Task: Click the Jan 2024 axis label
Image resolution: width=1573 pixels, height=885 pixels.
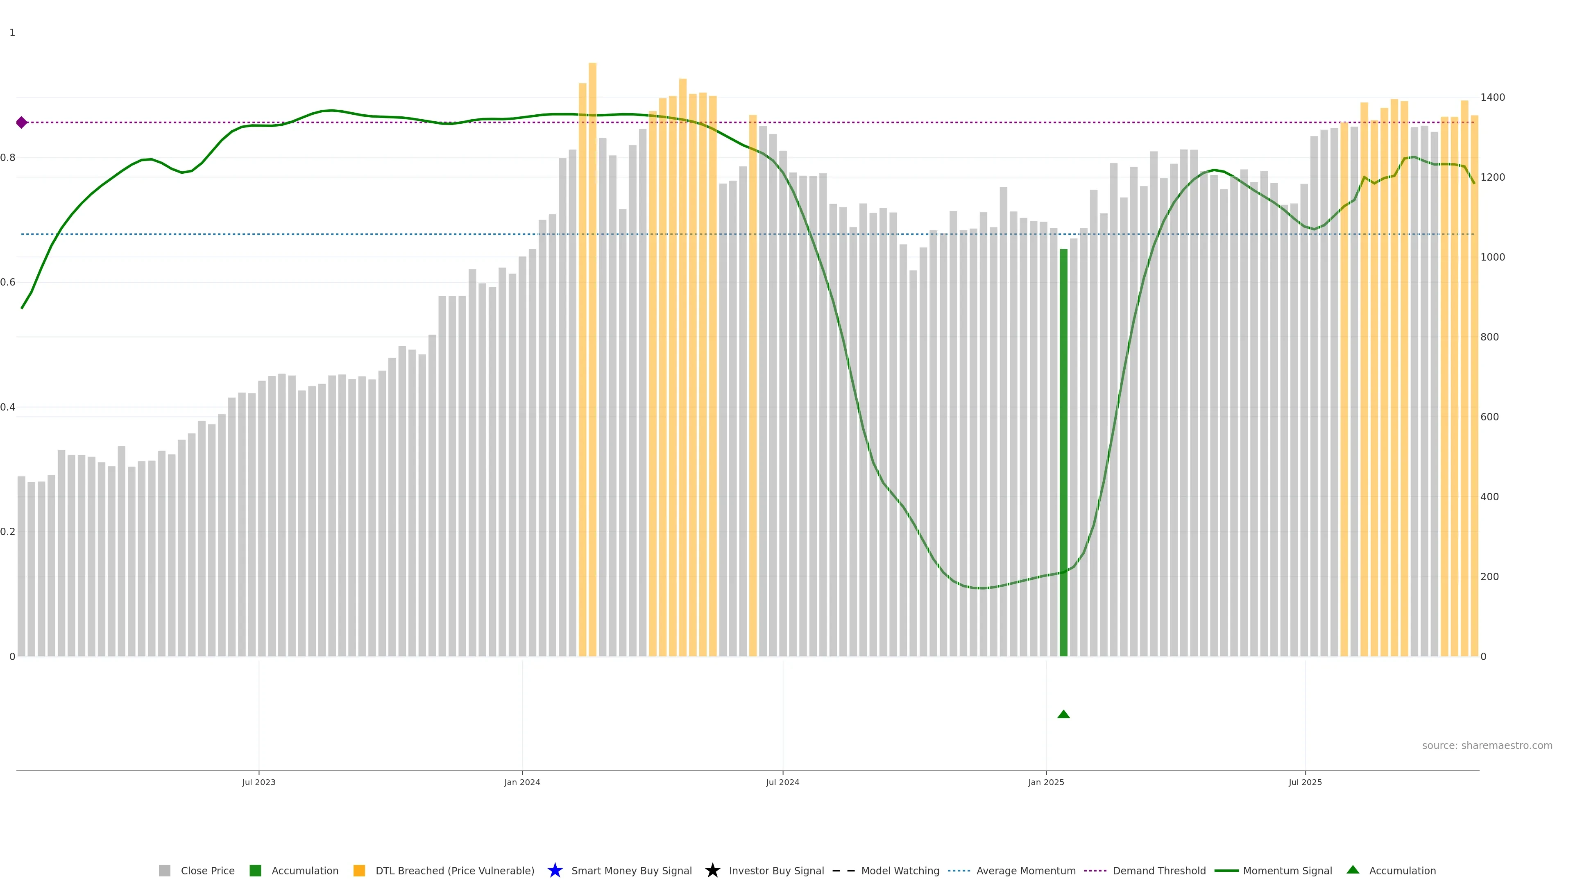Action: [521, 782]
